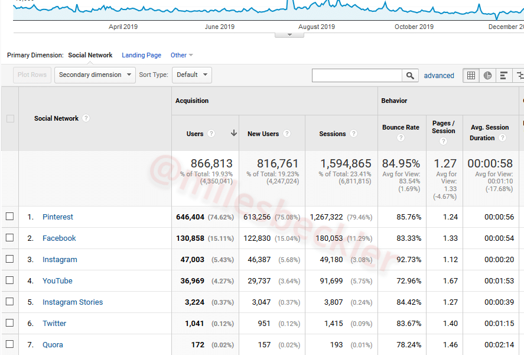The image size is (524, 355).
Task: Switch to performance bar view icon
Action: click(x=503, y=76)
